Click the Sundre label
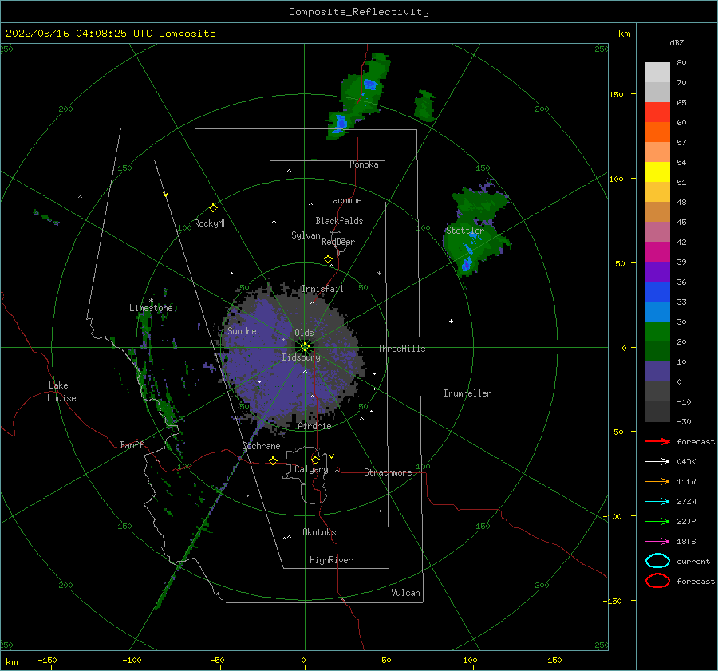Screen dimensions: 718x671 242,330
